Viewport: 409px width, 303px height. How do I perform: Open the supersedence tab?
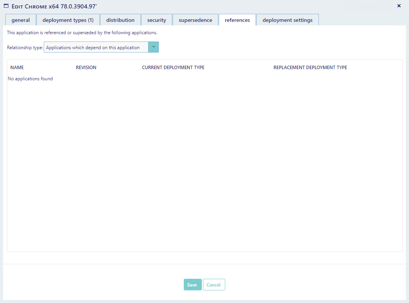tap(195, 20)
